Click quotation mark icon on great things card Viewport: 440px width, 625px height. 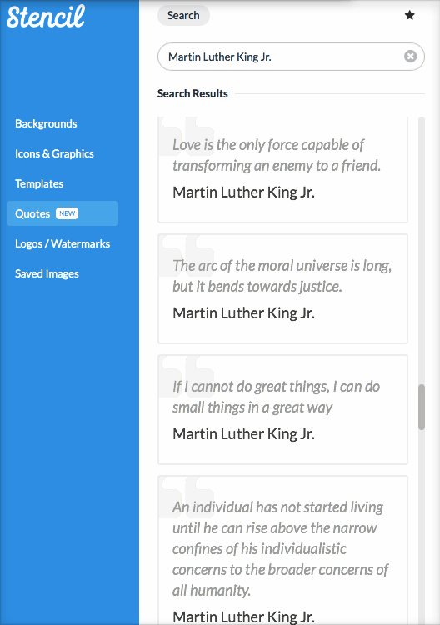(x=187, y=377)
